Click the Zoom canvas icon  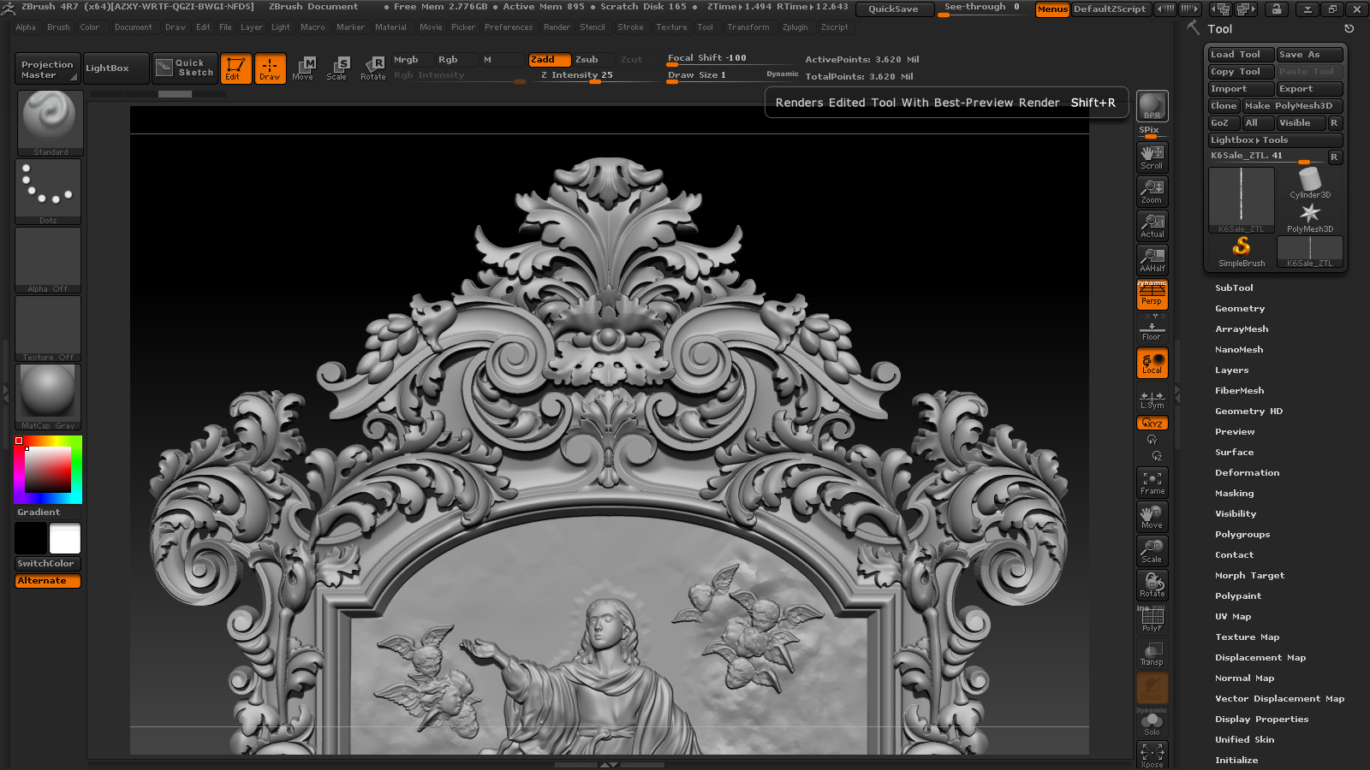tap(1152, 191)
